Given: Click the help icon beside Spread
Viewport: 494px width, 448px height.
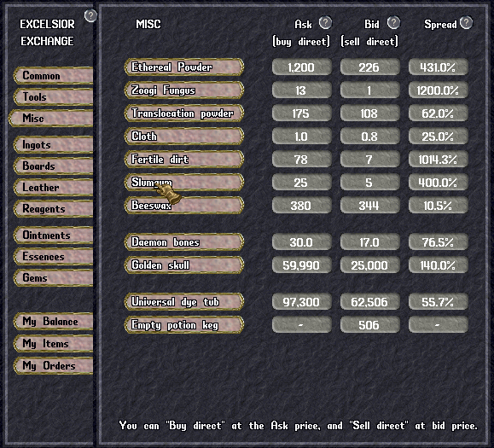Looking at the screenshot, I should pos(466,23).
